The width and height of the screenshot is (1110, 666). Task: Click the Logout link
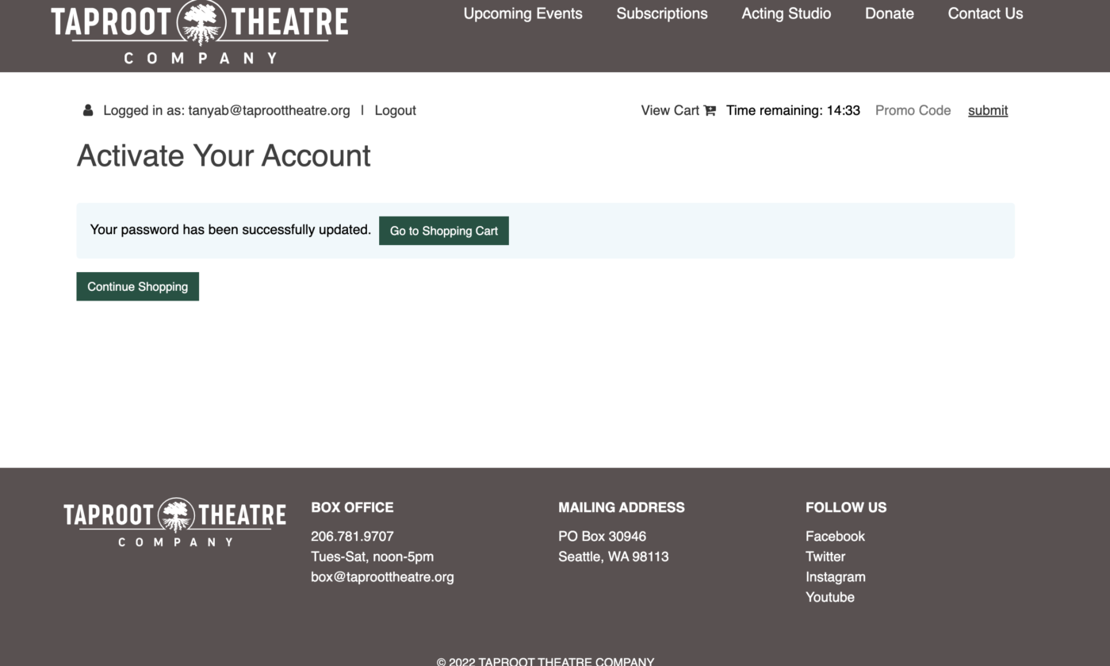396,110
